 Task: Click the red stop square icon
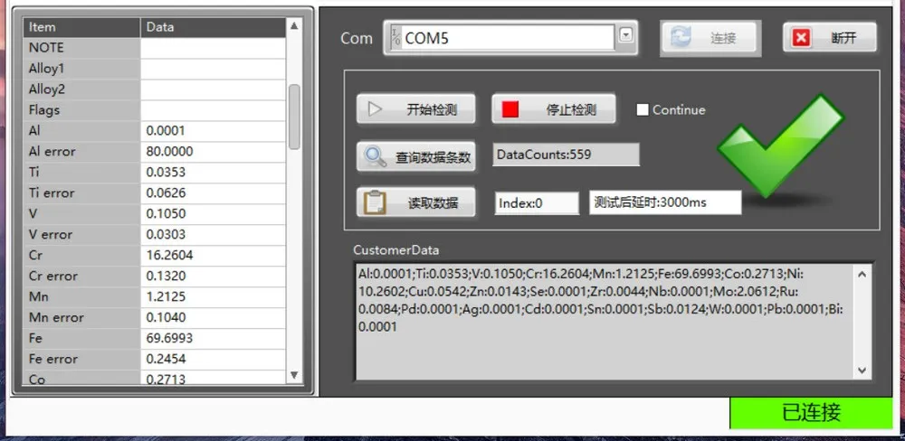click(x=510, y=109)
